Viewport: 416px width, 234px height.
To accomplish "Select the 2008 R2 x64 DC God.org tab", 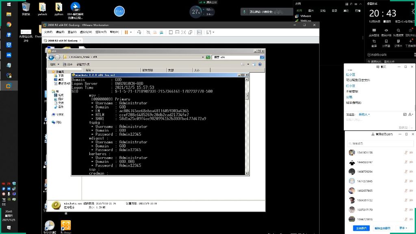I will [63, 41].
